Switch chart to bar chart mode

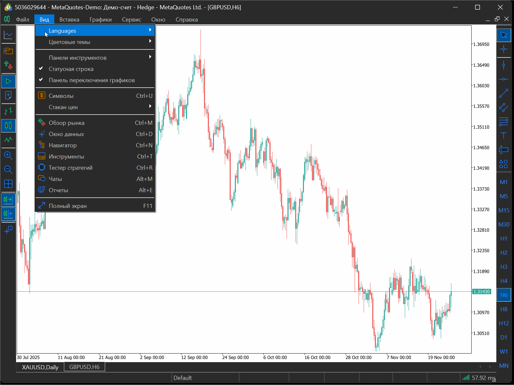(8, 111)
